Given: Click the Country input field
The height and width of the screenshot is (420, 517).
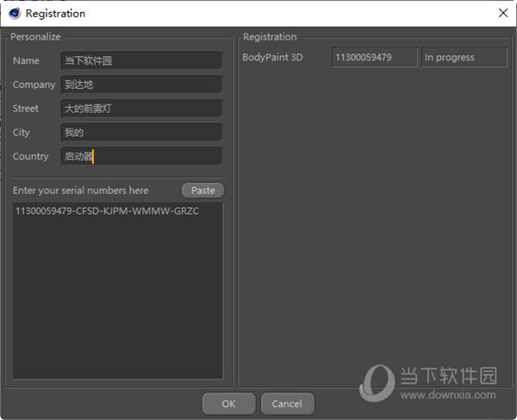Looking at the screenshot, I should (141, 156).
